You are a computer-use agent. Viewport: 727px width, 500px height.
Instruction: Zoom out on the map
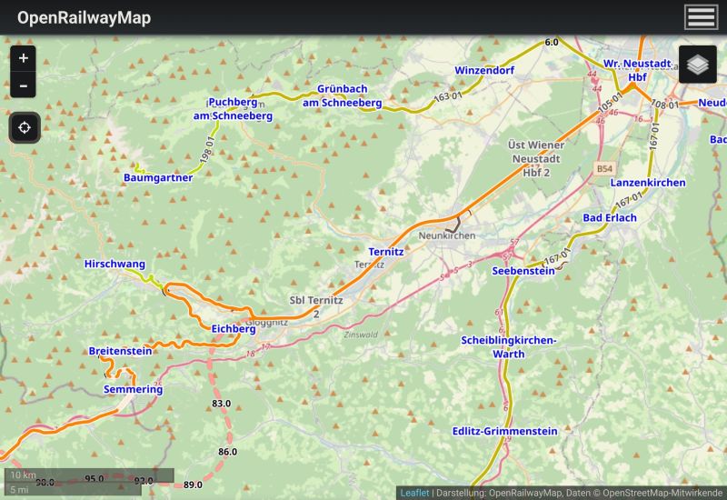(x=24, y=87)
